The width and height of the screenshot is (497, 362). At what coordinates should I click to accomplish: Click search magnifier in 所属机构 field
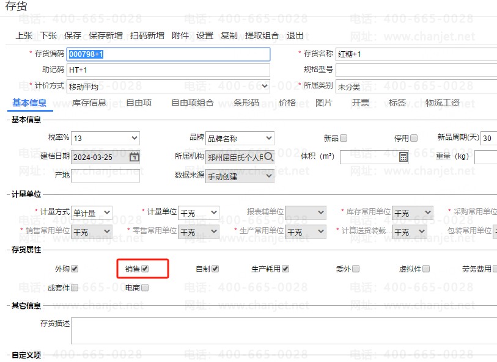click(268, 157)
